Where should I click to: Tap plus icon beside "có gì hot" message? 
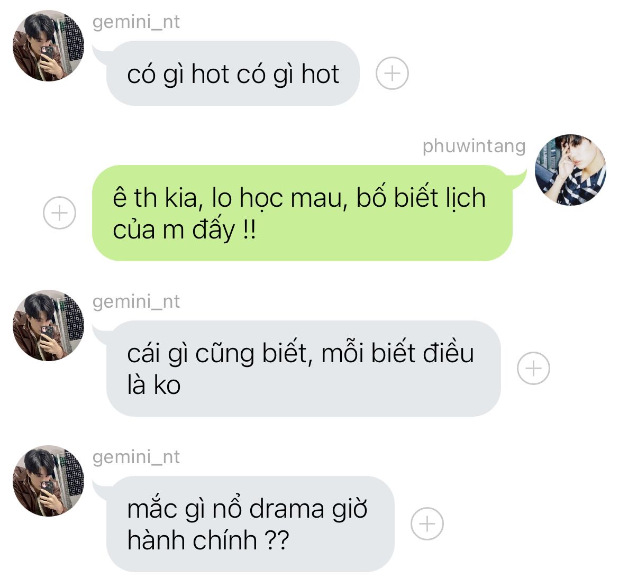392,73
